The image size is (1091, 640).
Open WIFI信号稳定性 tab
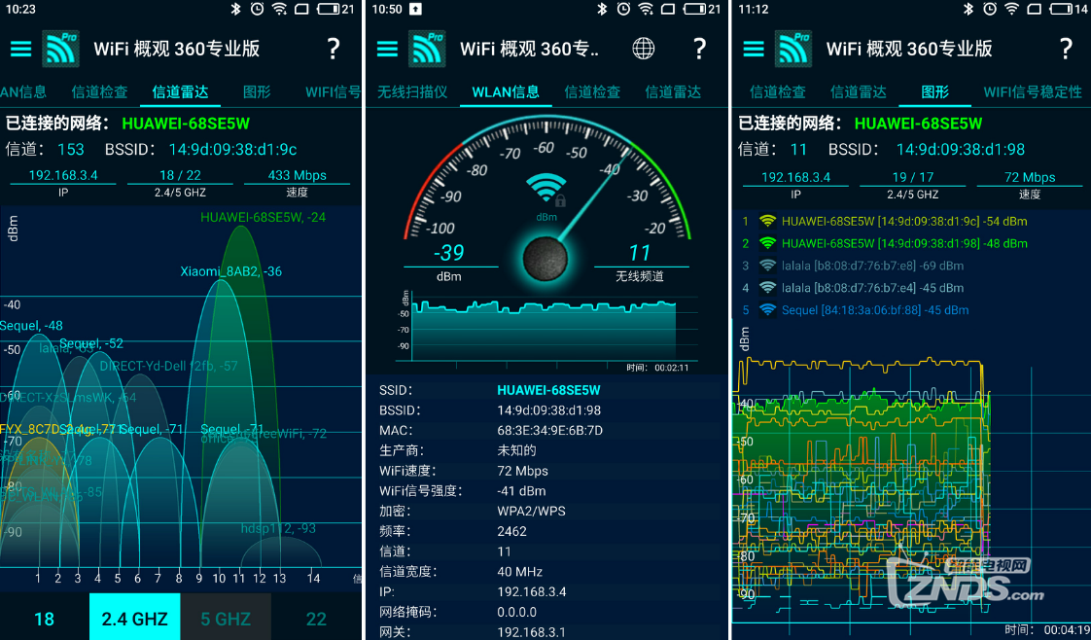tap(1033, 91)
